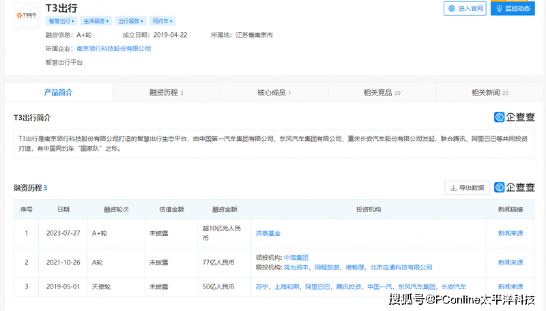This screenshot has width=546, height=311.
Task: Switch to the 融资历程 tab
Action: pos(167,93)
